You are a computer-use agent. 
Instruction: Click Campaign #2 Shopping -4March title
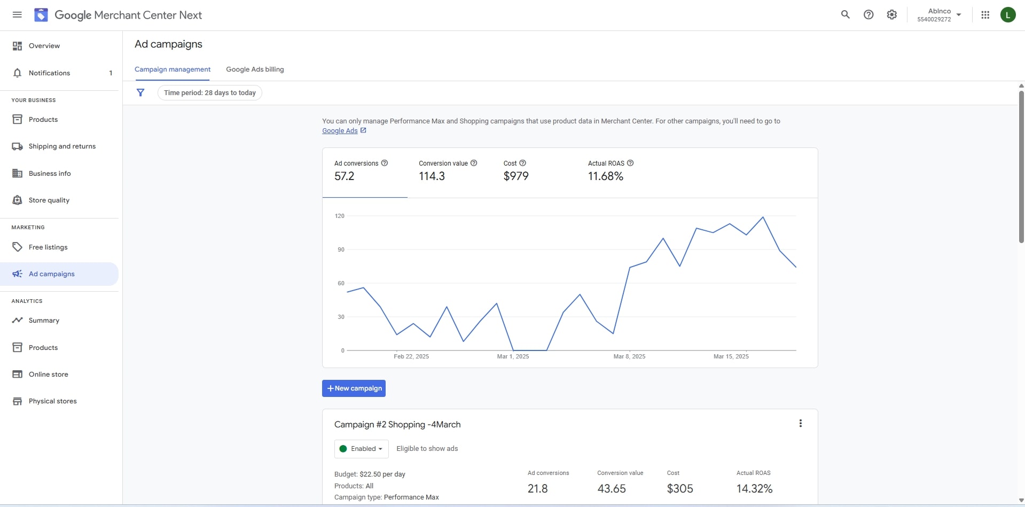pyautogui.click(x=397, y=425)
